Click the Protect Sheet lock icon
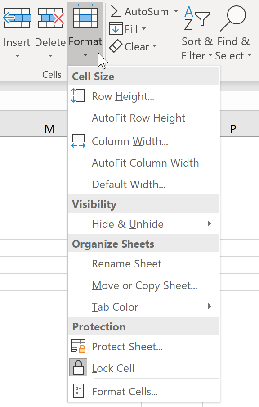 78,346
